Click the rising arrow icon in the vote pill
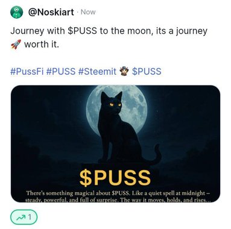The image size is (231, 229). 21,218
